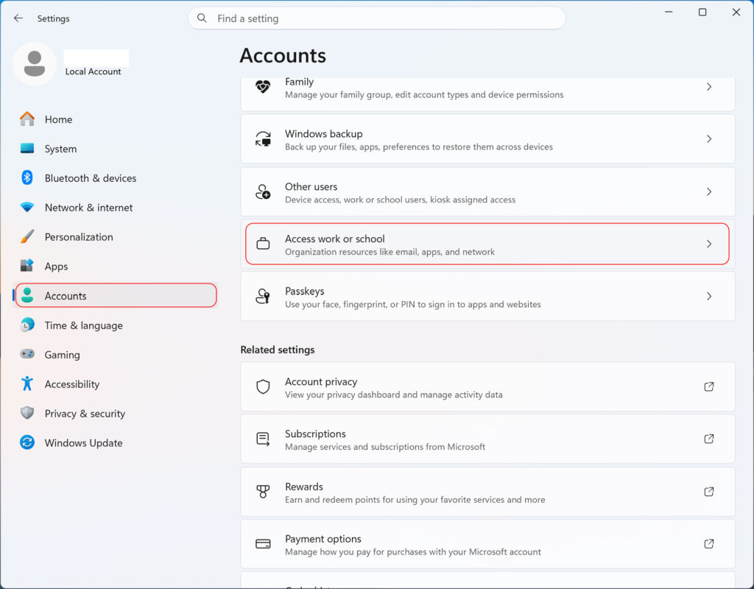The width and height of the screenshot is (754, 589).
Task: Click the Account privacy shield icon
Action: pyautogui.click(x=263, y=387)
